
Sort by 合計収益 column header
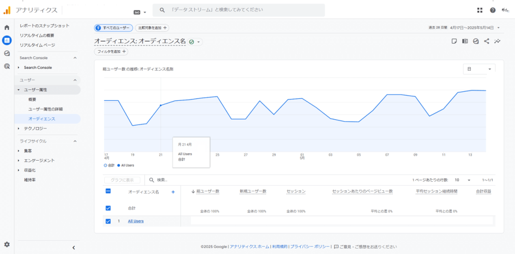point(484,191)
